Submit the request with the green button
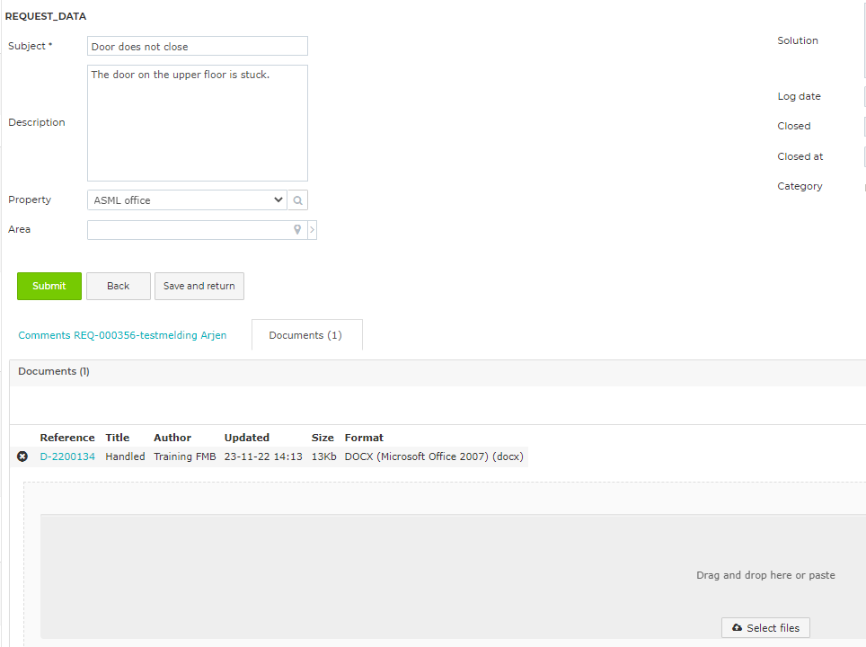 tap(49, 286)
